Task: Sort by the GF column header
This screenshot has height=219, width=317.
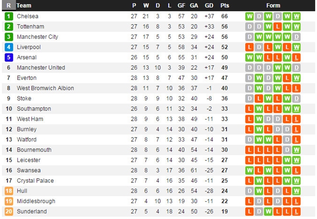Action: [182, 6]
